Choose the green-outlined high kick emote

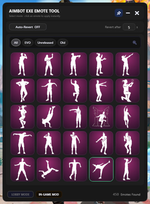(x=101, y=169)
